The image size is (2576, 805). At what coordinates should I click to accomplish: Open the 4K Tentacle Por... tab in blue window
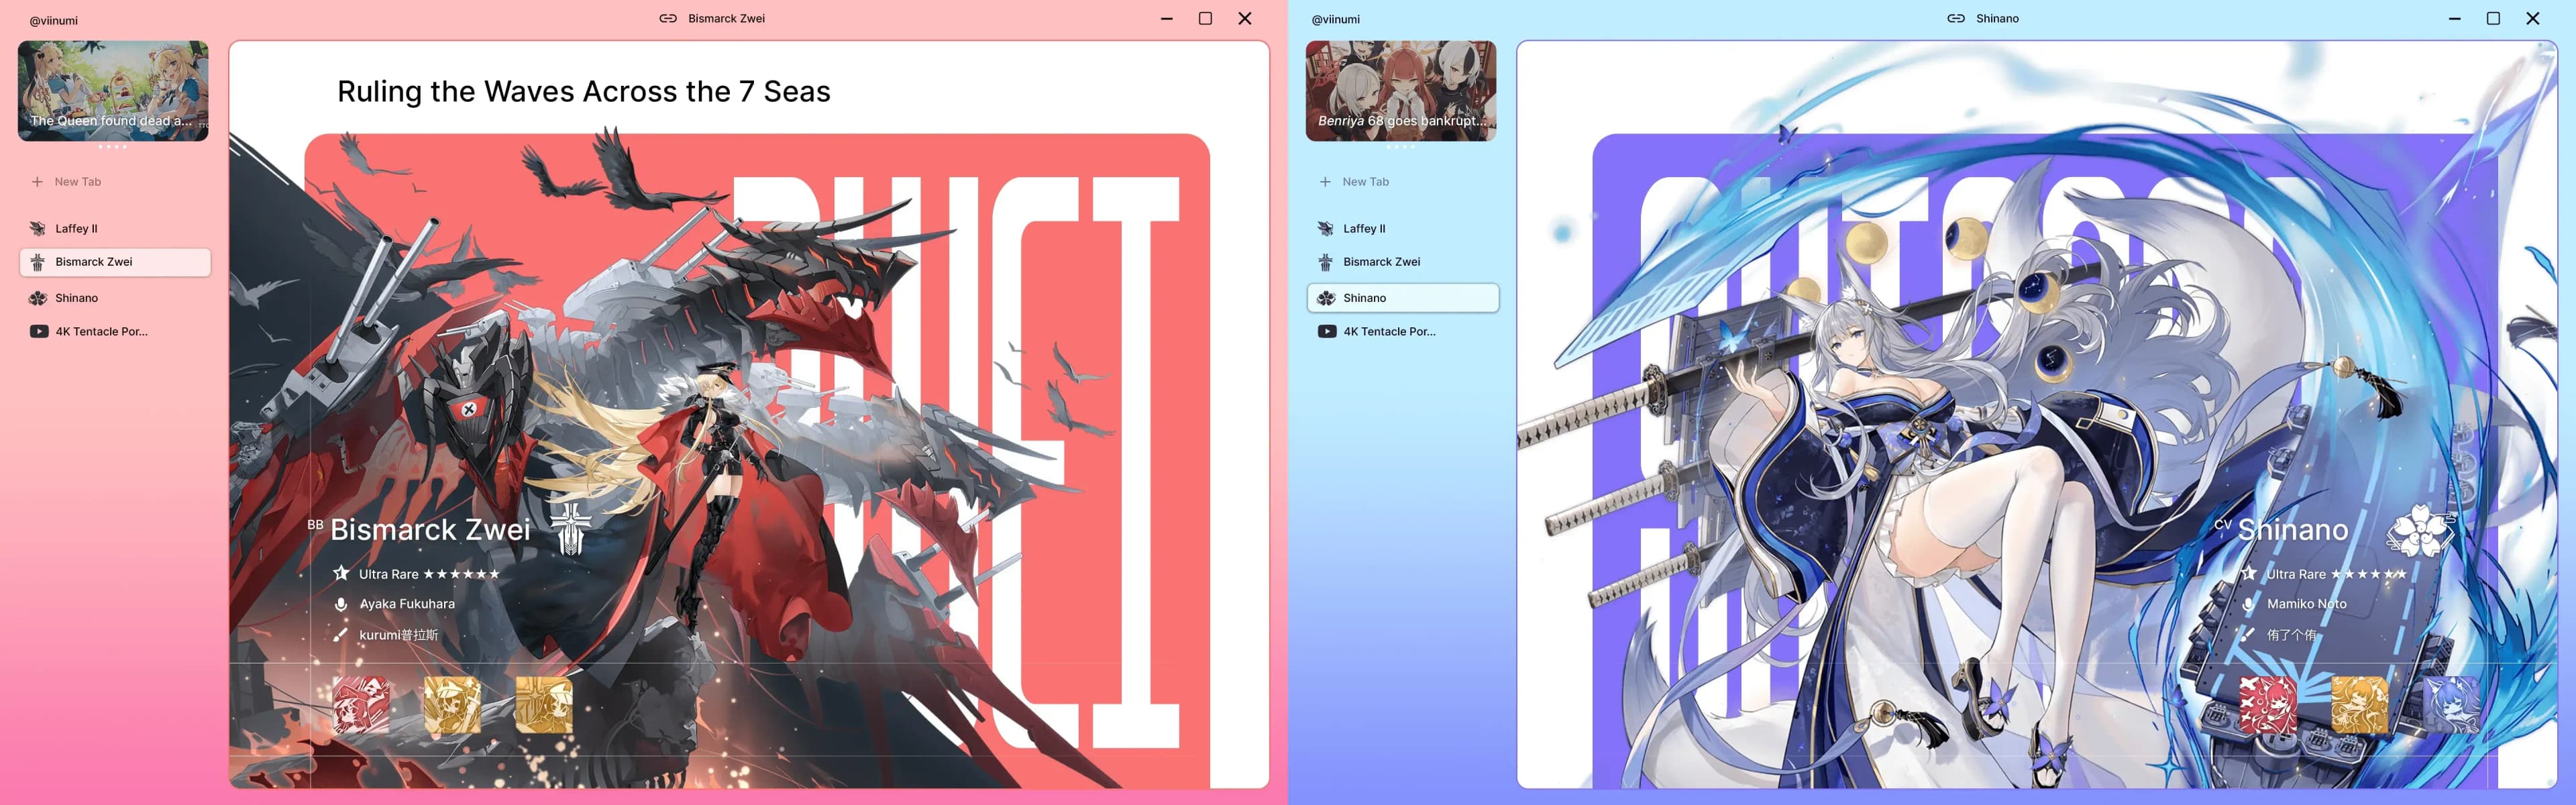(1403, 332)
